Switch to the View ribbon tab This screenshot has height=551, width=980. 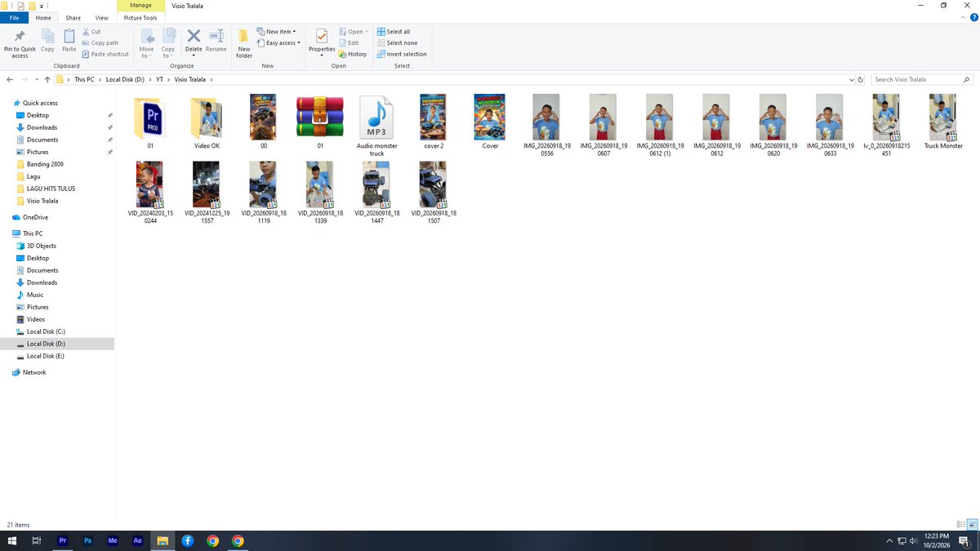pos(101,17)
